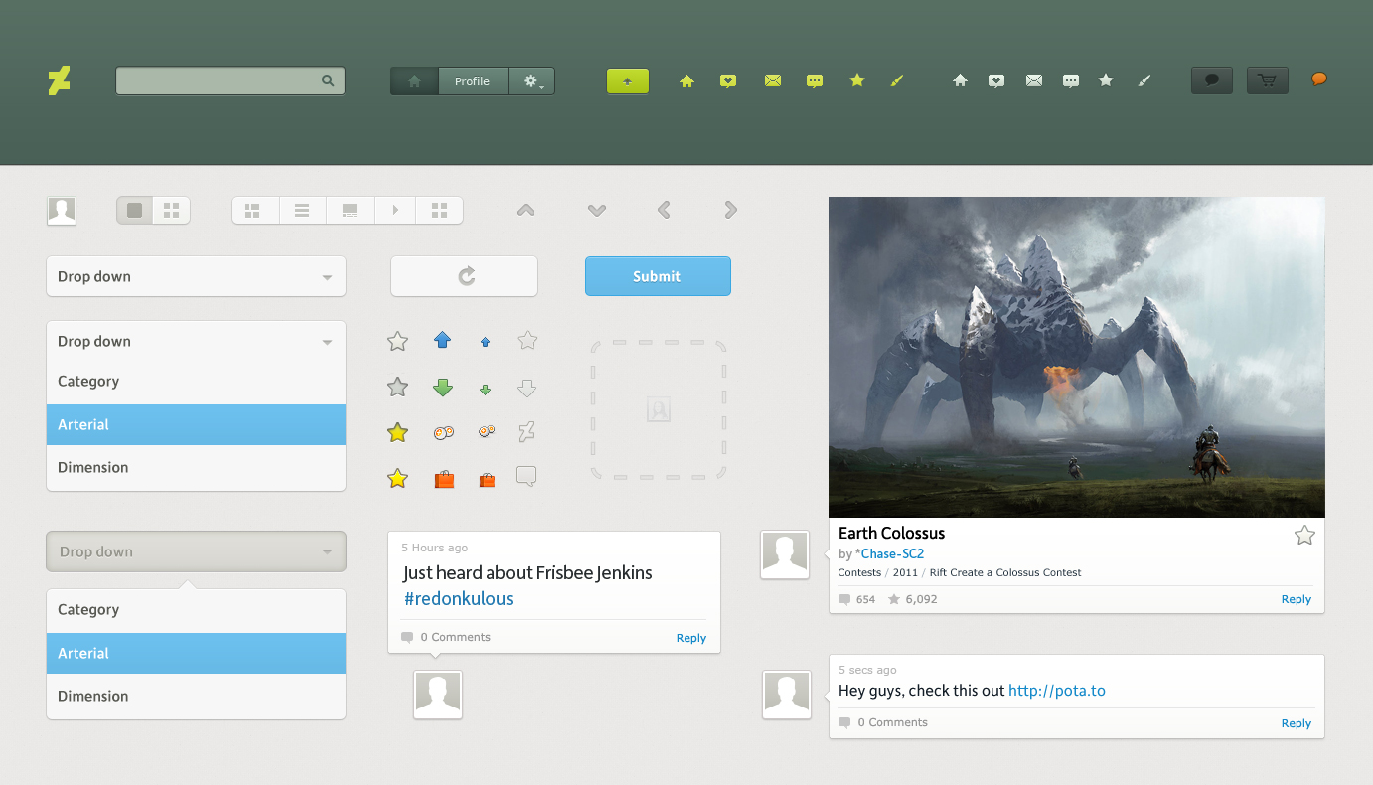
Task: Click the shopping cart icon
Action: click(x=1267, y=80)
